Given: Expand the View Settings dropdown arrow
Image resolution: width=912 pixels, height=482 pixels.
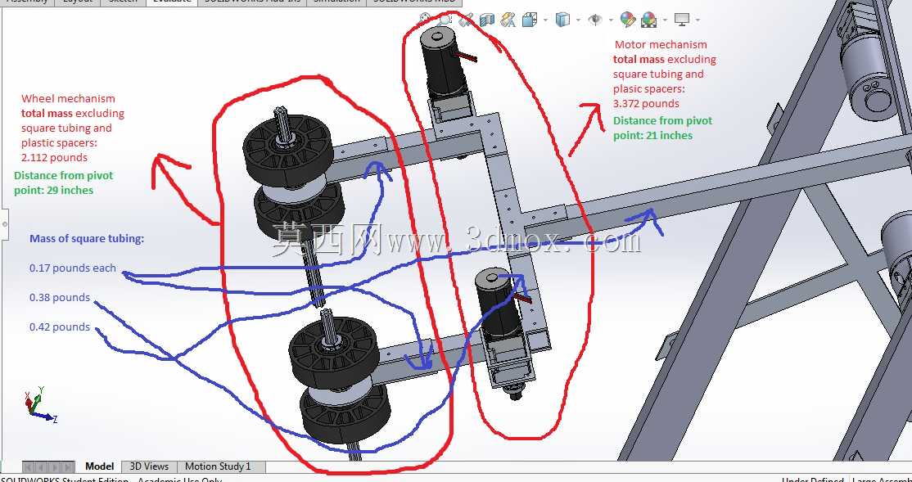Looking at the screenshot, I should coord(698,20).
